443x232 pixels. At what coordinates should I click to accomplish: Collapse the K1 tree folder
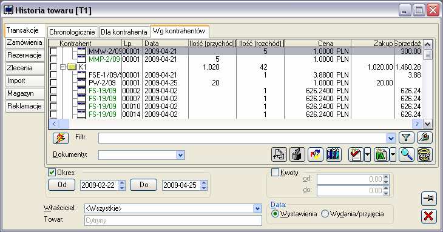point(63,67)
